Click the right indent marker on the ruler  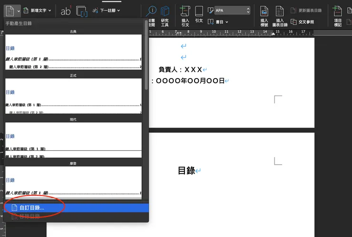(273, 34)
